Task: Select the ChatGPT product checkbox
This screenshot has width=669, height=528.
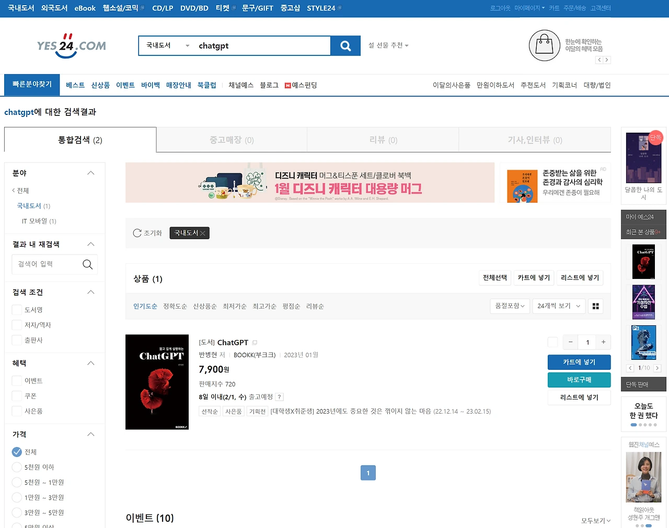Action: click(x=552, y=342)
